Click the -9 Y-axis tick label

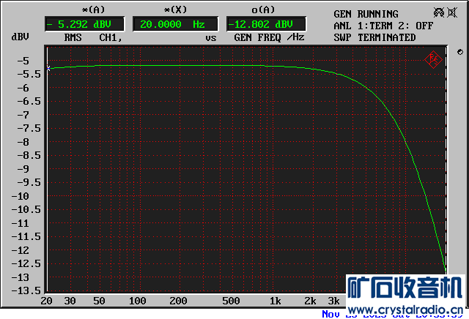pyautogui.click(x=23, y=169)
